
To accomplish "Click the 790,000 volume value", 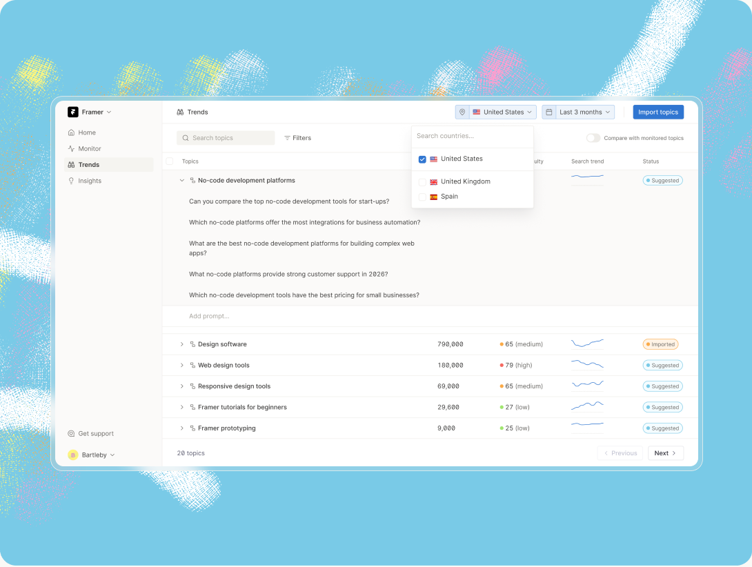I will pyautogui.click(x=451, y=344).
